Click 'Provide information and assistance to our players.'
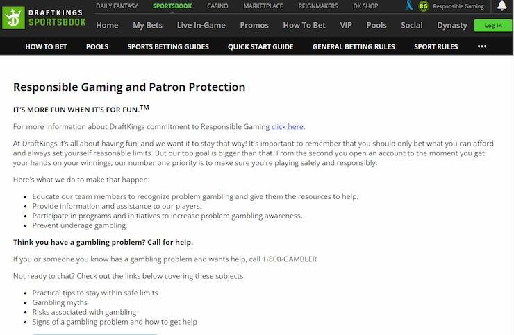 point(117,206)
